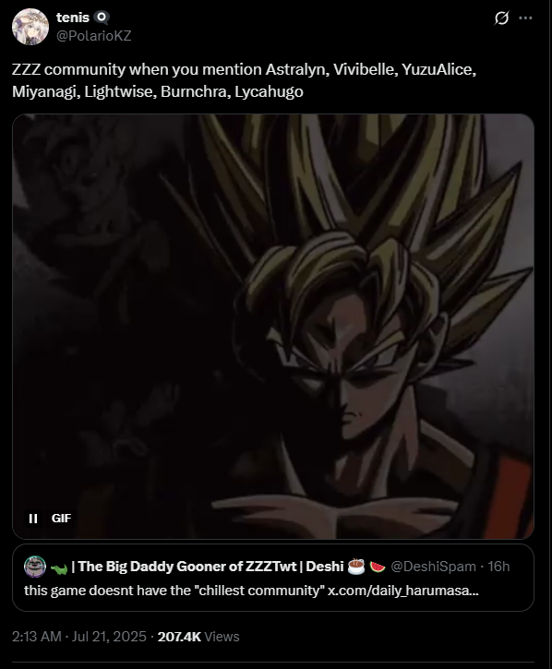Image resolution: width=552 pixels, height=669 pixels.
Task: Click the x.com/daily_harumasa link
Action: [403, 591]
